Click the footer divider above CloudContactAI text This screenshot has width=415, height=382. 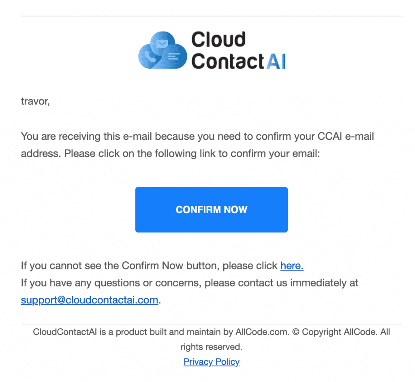[x=211, y=324]
